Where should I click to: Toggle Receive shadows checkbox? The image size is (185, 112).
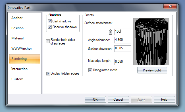50,27
